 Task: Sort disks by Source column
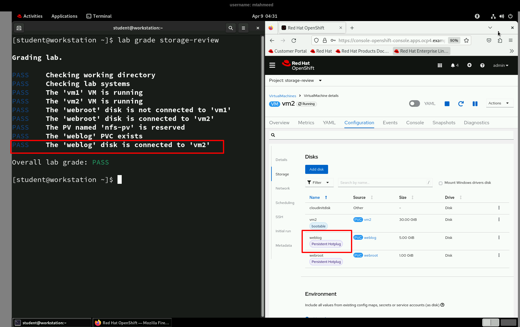363,198
